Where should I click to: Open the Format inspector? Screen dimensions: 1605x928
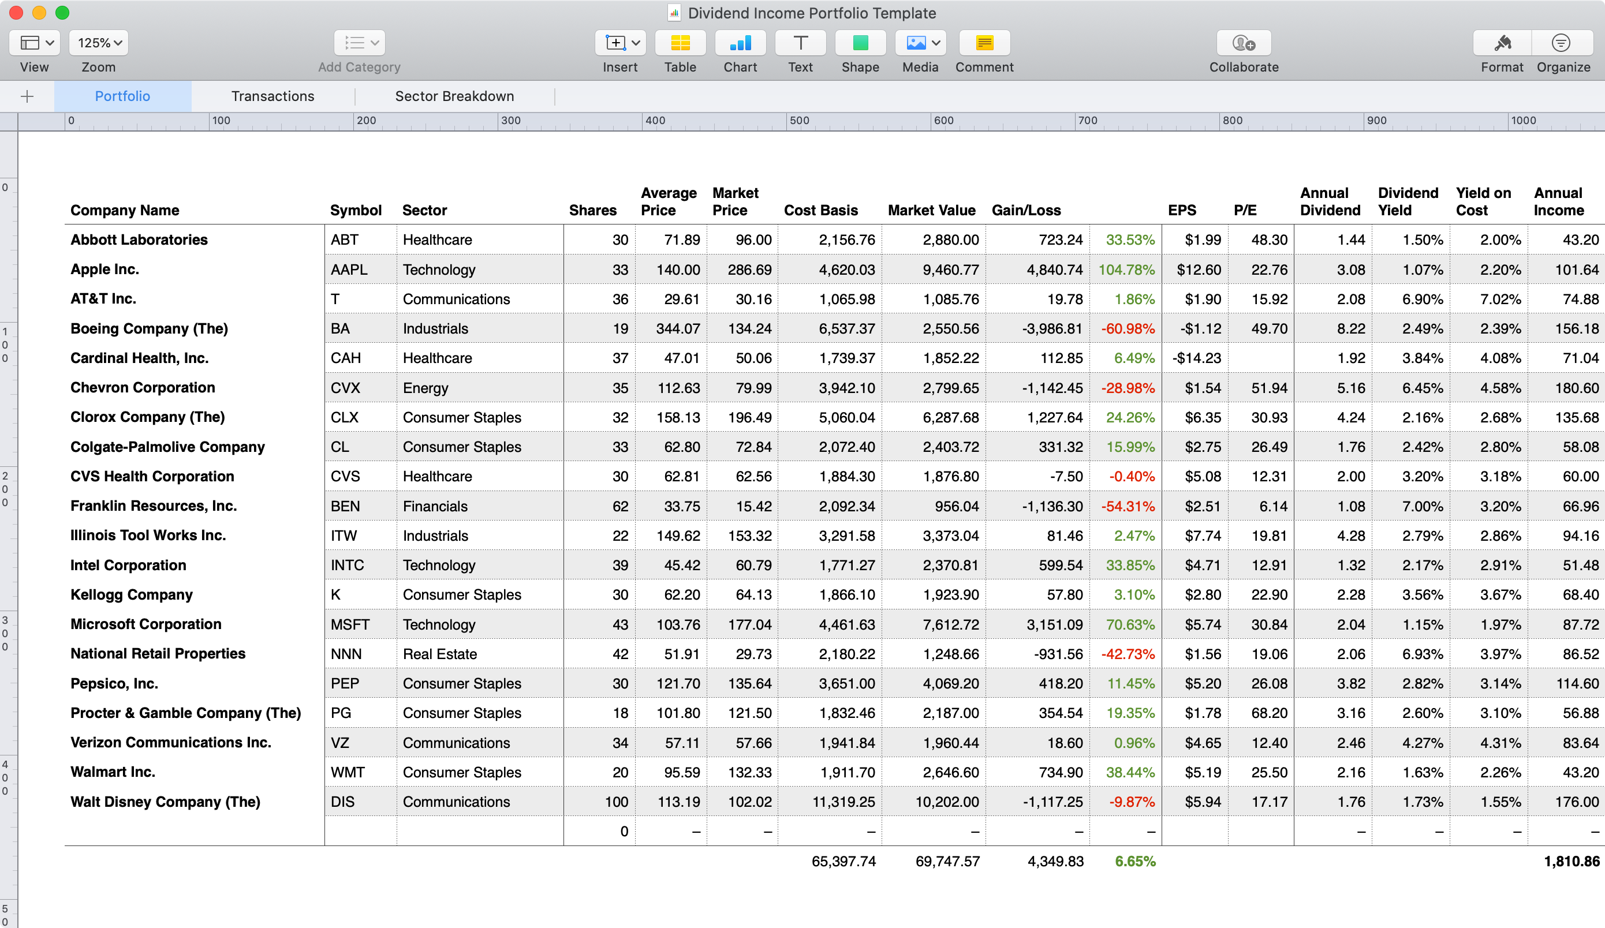1502,43
